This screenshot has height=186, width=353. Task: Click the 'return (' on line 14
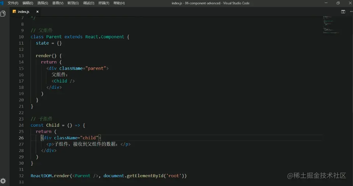tap(51, 62)
